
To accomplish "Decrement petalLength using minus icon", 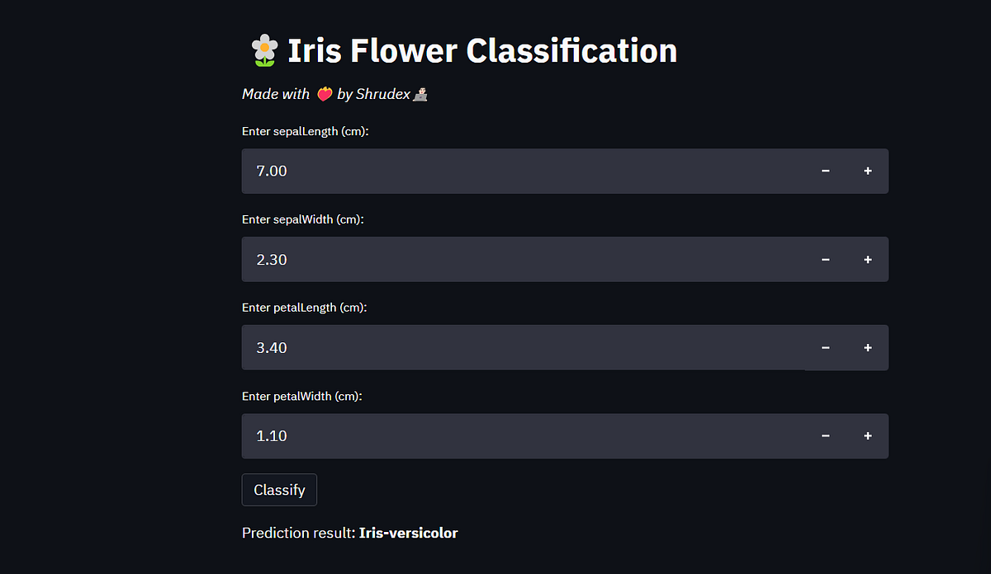I will coord(825,348).
